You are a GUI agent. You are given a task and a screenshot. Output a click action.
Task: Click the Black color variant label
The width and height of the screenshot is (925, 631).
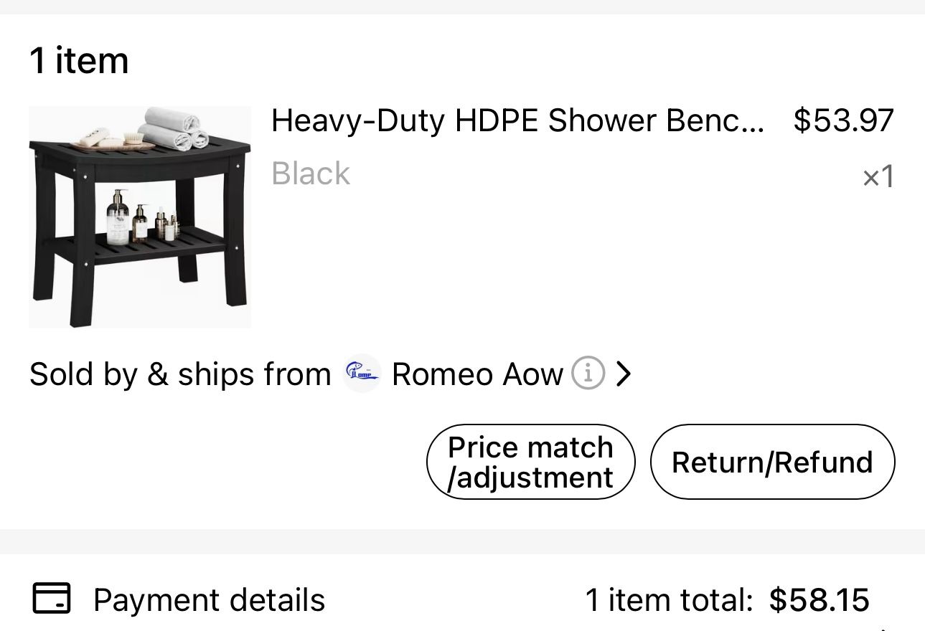[x=310, y=173]
